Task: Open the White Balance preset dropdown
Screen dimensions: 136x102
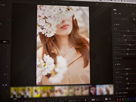Action: [x=128, y=69]
